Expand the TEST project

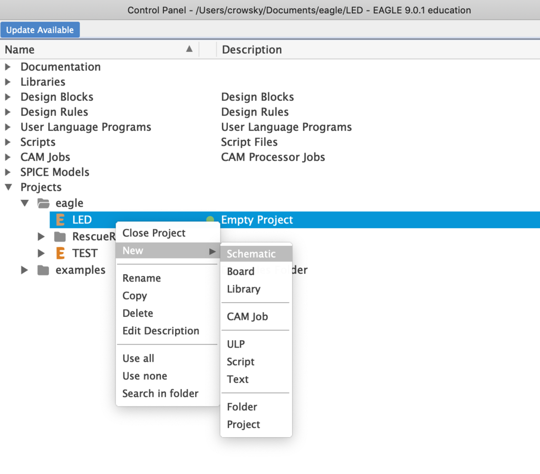tap(41, 254)
